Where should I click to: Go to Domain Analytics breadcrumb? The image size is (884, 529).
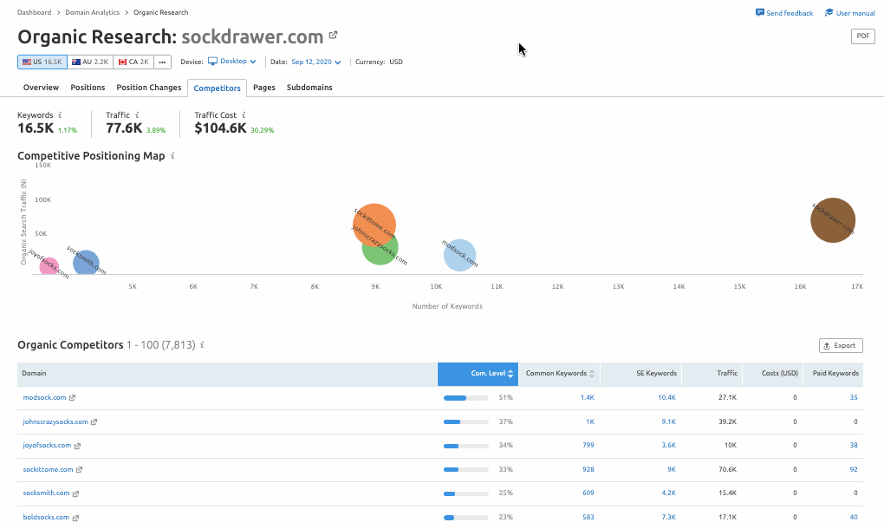click(93, 12)
